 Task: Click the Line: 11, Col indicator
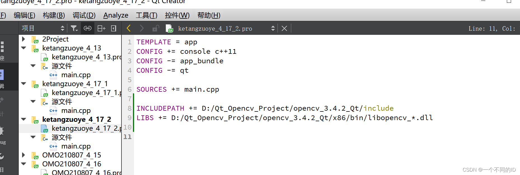pos(492,28)
